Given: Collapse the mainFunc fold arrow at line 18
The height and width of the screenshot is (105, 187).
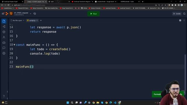Looking at the screenshot, I should (14, 45).
